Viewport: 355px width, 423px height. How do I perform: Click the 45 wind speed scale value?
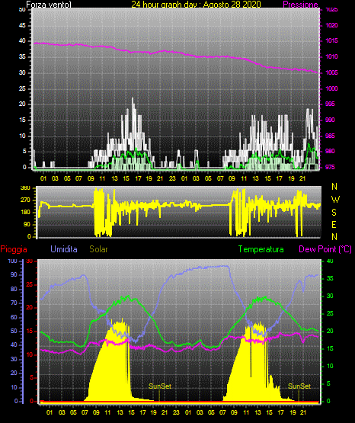[x=22, y=26]
